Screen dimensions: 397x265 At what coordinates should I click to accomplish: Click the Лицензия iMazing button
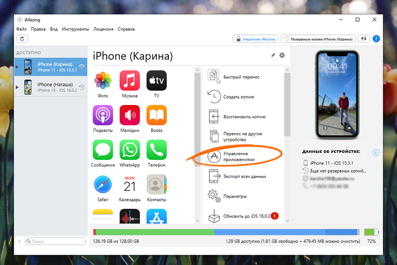(x=256, y=39)
